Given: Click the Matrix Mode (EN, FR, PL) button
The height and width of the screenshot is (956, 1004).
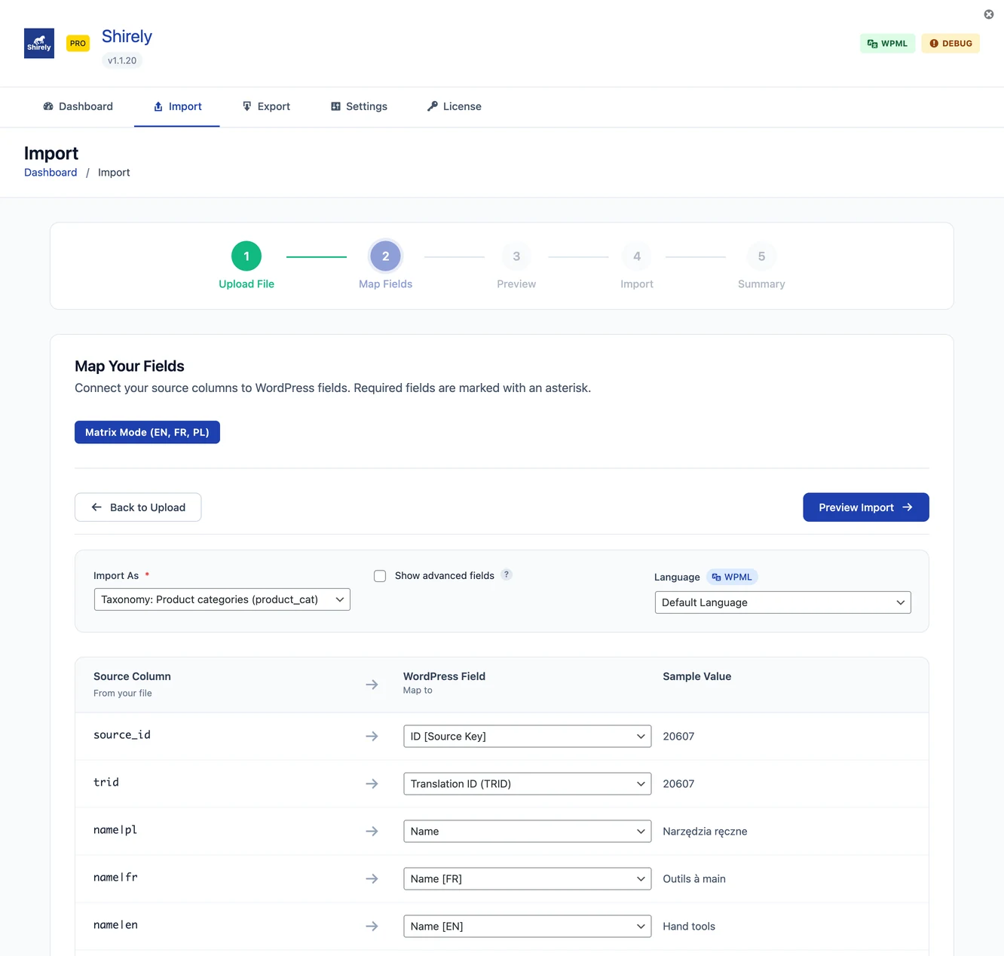Looking at the screenshot, I should tap(147, 432).
